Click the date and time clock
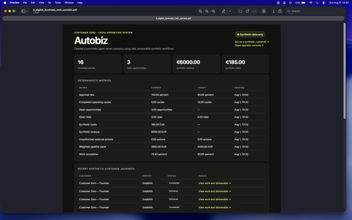 coord(339,3)
